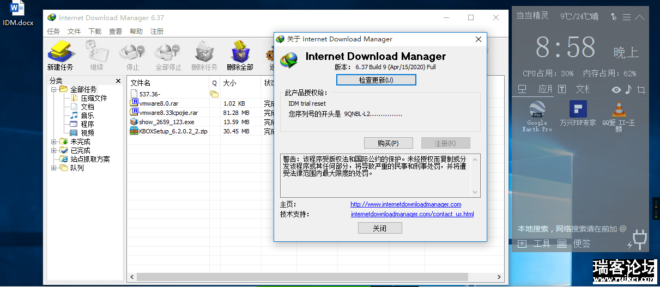Open the 文件 menu
Screen dimensions: 660x287
click(x=74, y=32)
